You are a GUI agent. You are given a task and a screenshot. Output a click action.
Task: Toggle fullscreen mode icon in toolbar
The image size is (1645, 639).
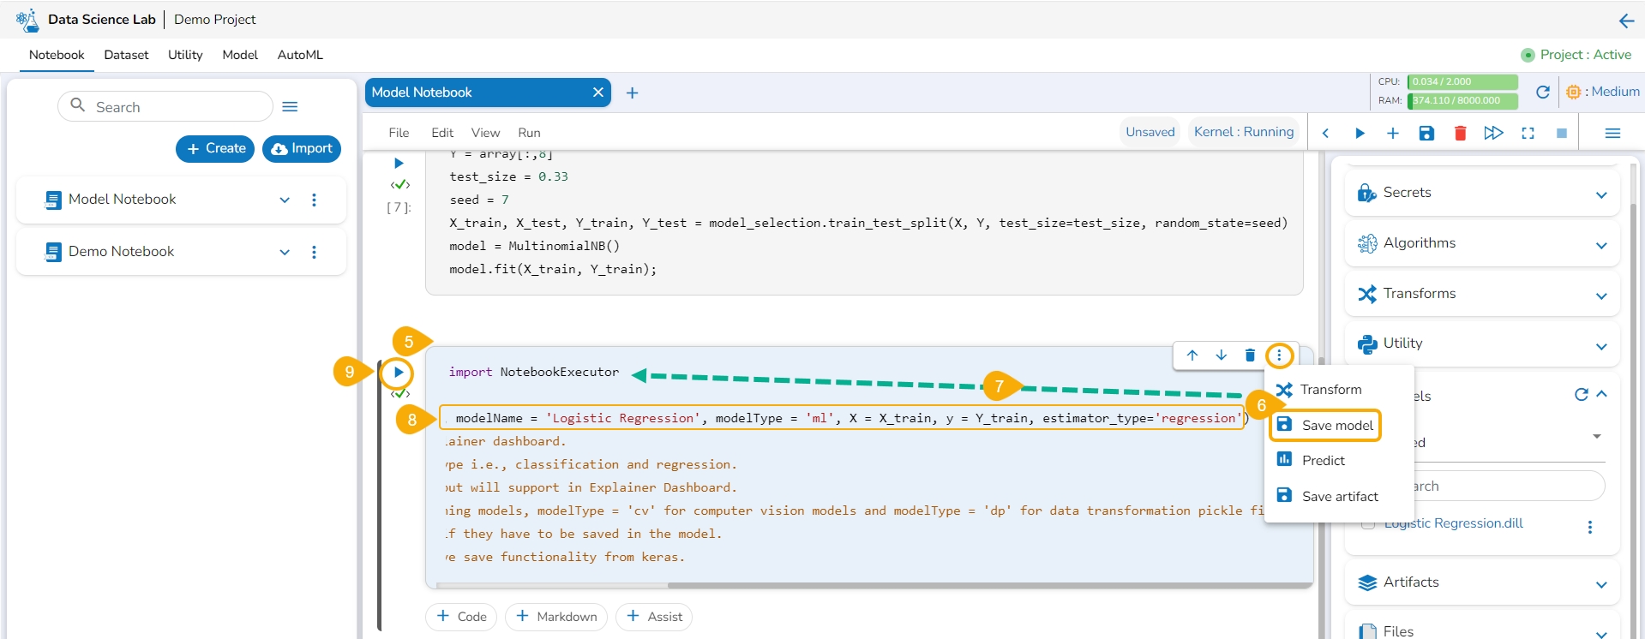[1528, 133]
